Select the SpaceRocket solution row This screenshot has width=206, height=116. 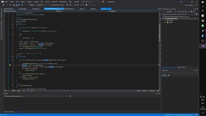coord(180,17)
